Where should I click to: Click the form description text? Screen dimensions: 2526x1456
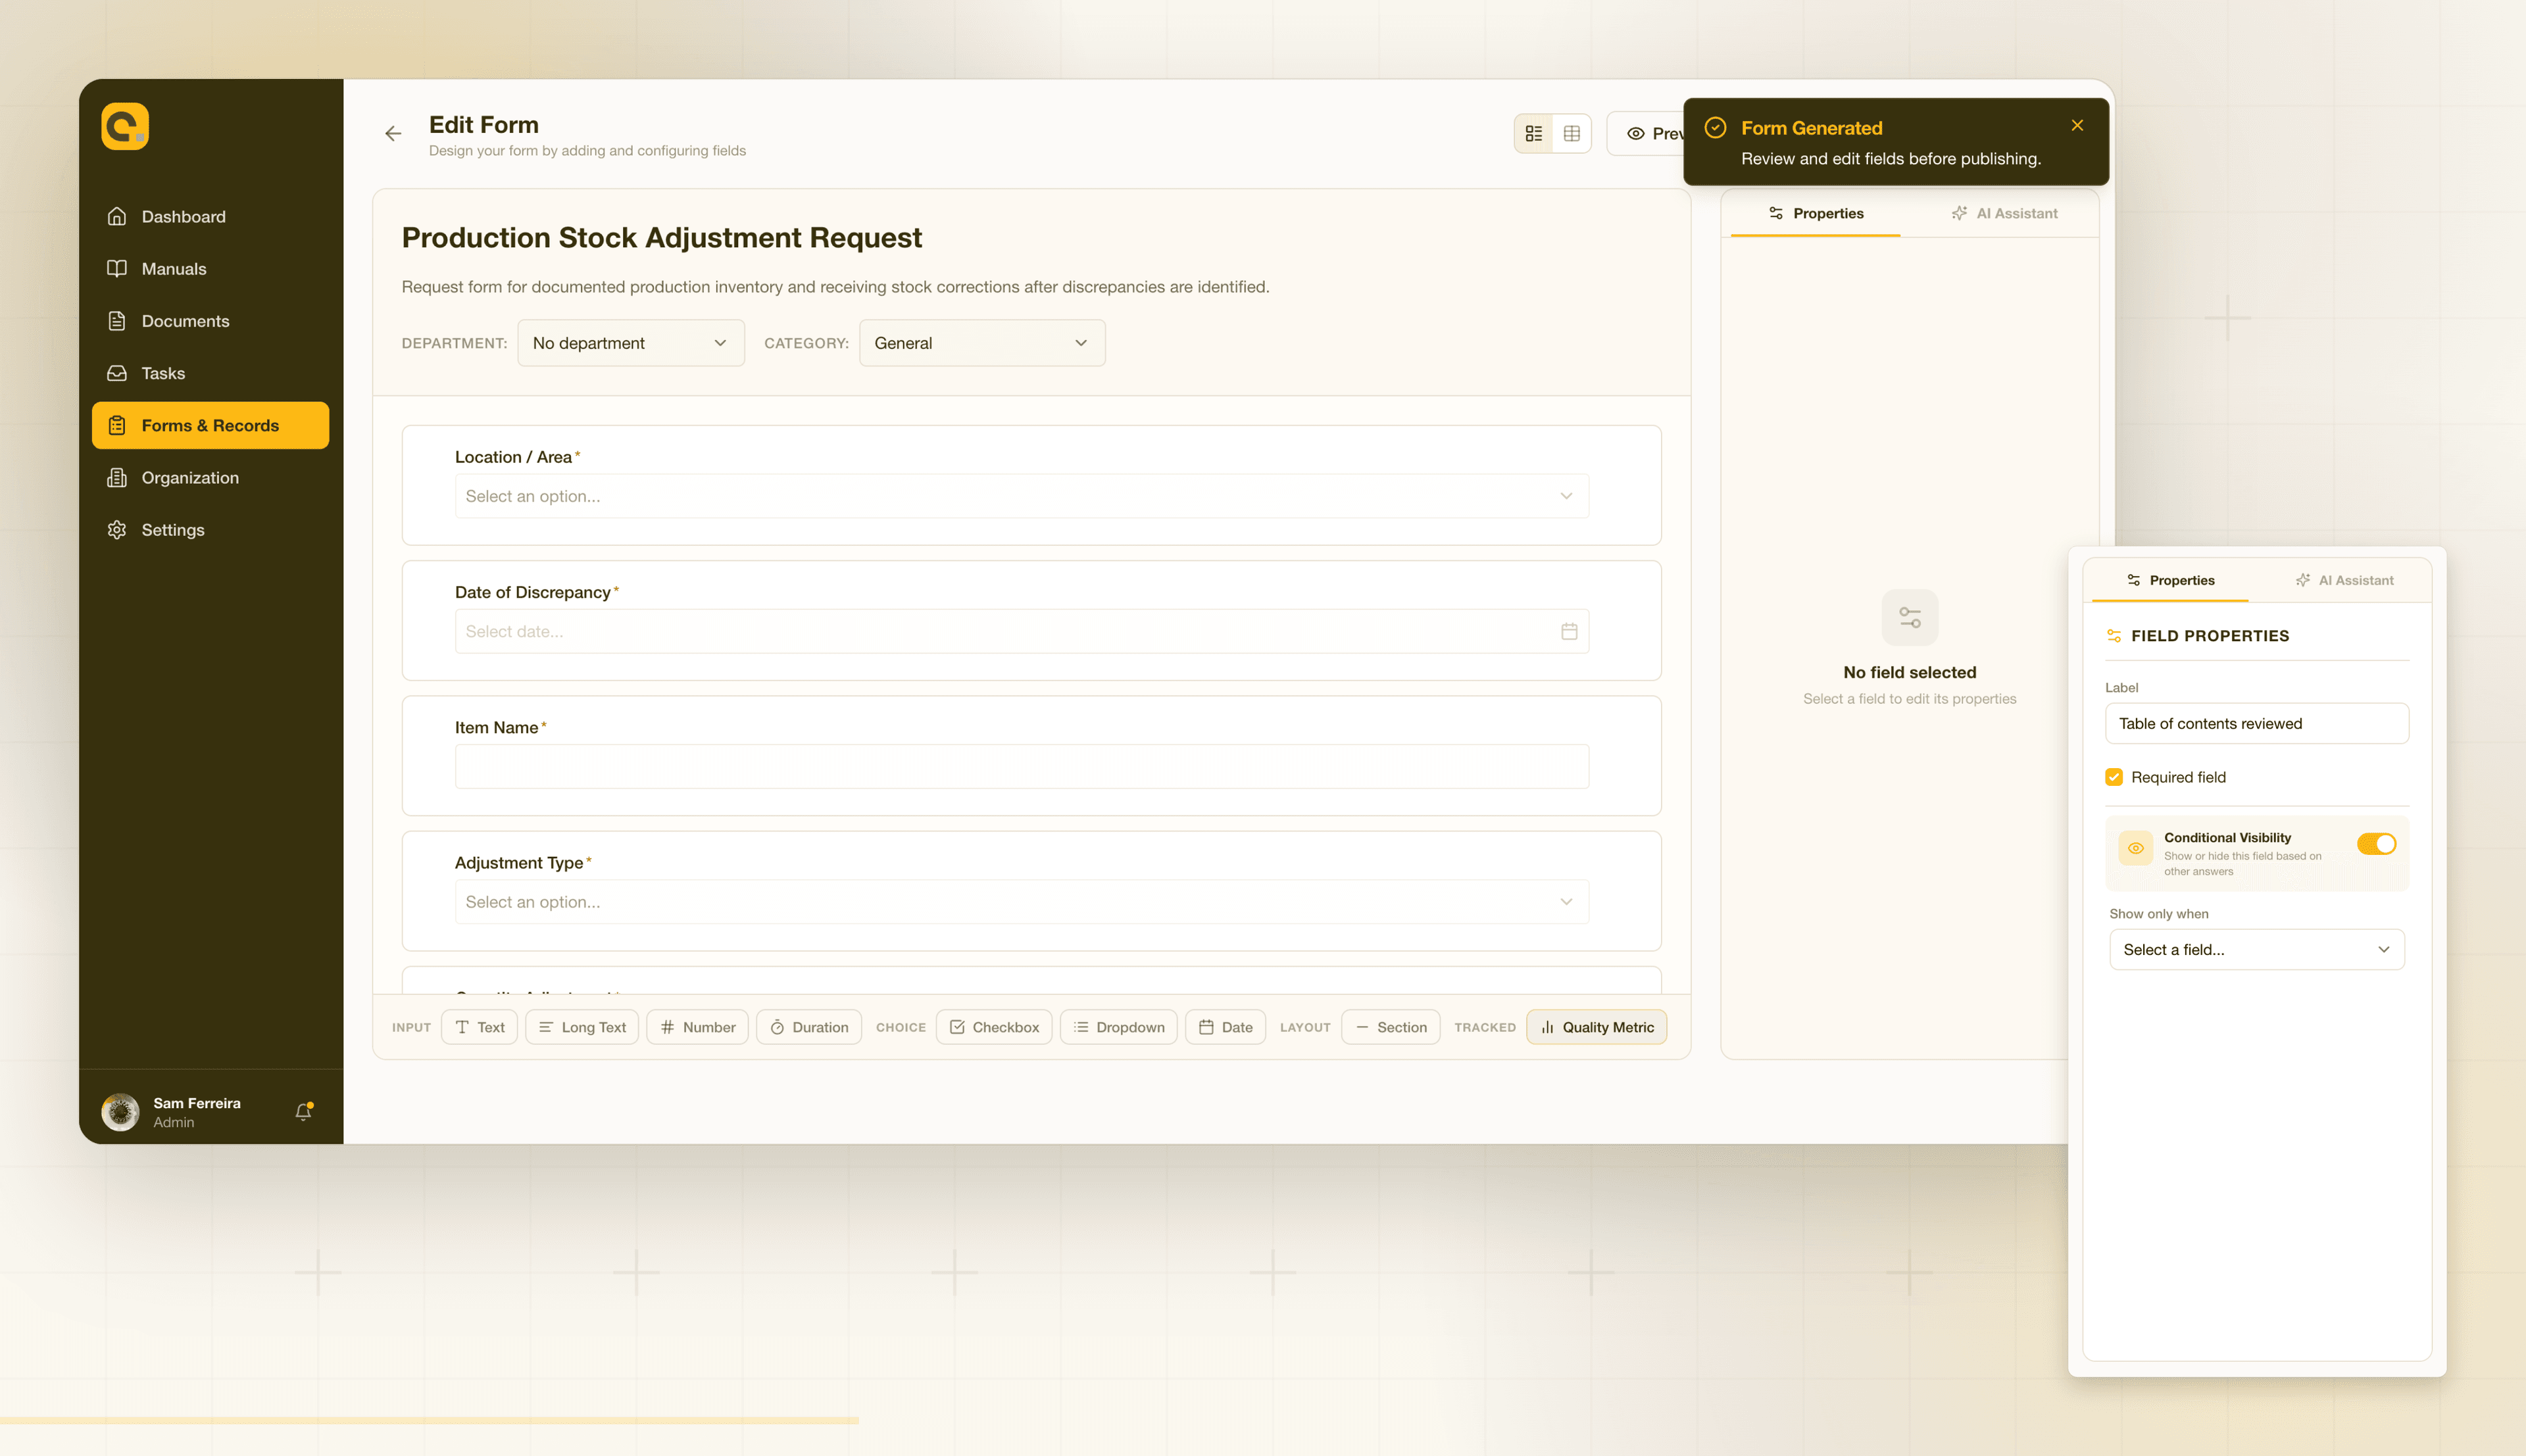click(835, 287)
